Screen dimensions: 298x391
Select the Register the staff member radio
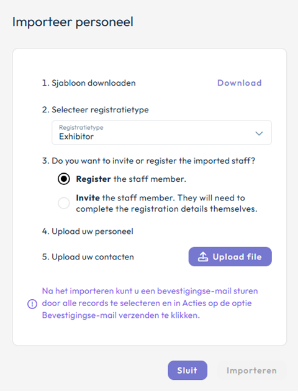click(64, 179)
